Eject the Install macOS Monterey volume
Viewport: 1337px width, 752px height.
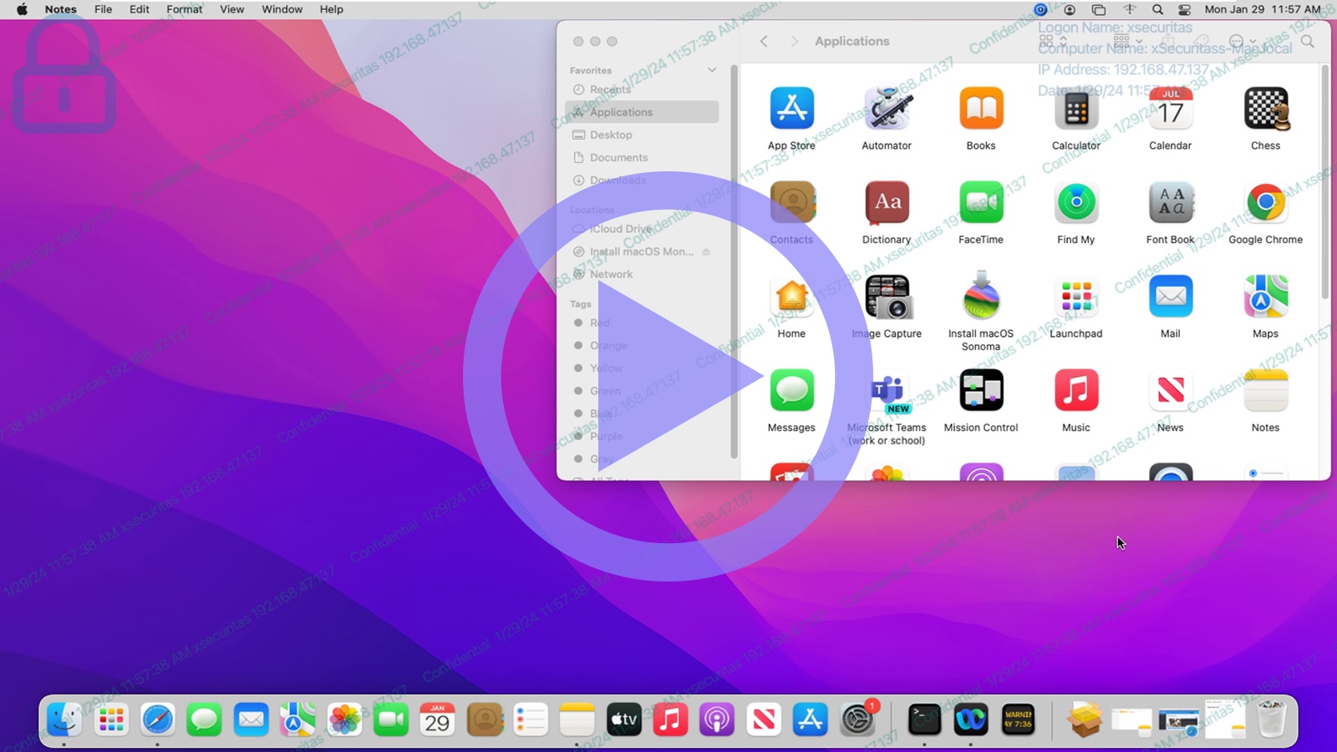[706, 252]
